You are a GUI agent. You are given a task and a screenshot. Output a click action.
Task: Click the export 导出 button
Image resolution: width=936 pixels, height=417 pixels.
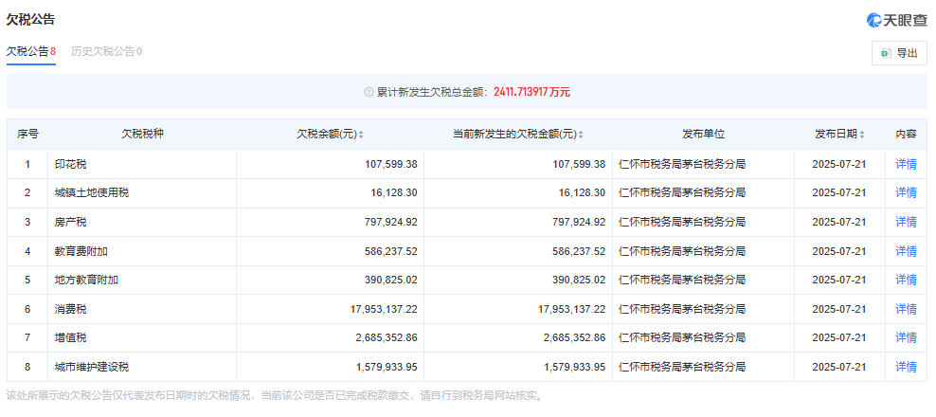coord(899,53)
